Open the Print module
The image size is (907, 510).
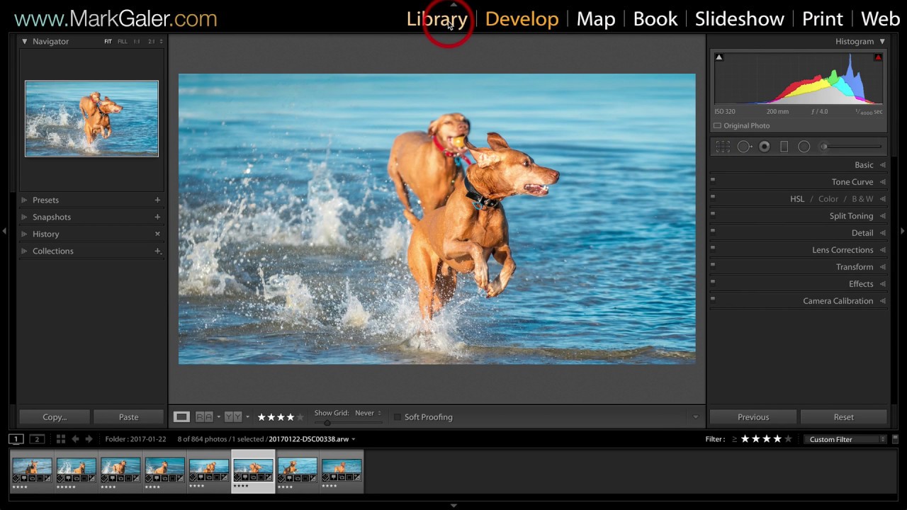coord(823,19)
